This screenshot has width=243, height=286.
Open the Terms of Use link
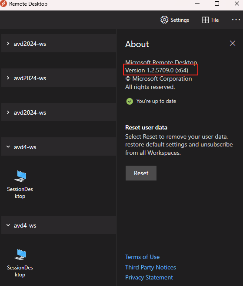click(143, 257)
